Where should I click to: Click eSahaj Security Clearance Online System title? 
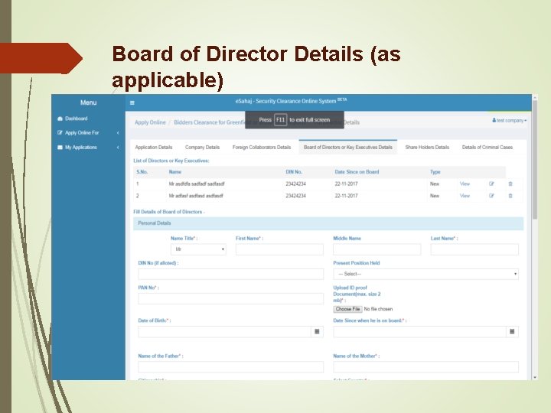coord(291,101)
